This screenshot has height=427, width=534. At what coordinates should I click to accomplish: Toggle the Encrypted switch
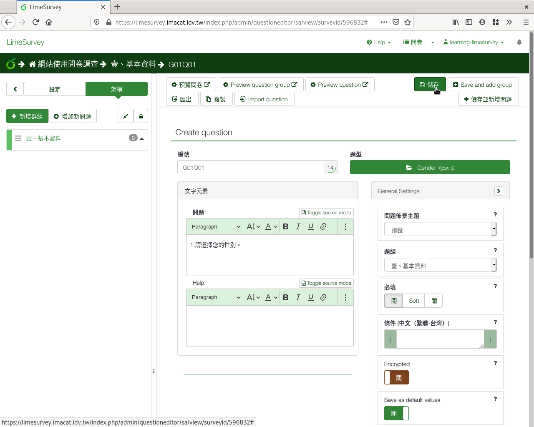tap(396, 377)
